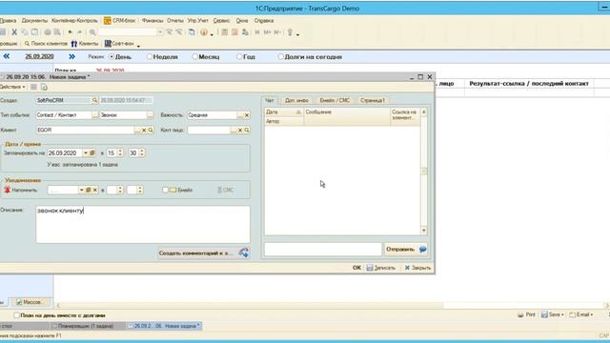The width and height of the screenshot is (610, 343).
Task: Click the Undo arrow in the toolbar
Action: click(70, 32)
